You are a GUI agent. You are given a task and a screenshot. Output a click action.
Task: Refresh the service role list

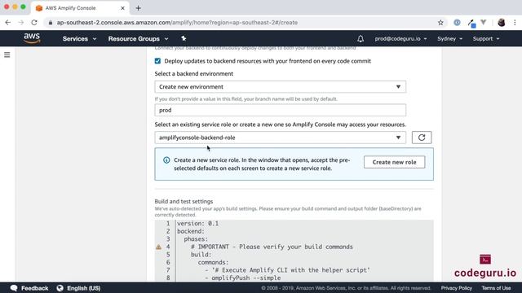[422, 138]
